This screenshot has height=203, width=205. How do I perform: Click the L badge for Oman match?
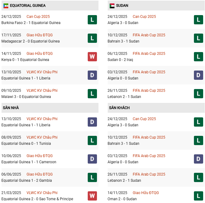[199, 196]
